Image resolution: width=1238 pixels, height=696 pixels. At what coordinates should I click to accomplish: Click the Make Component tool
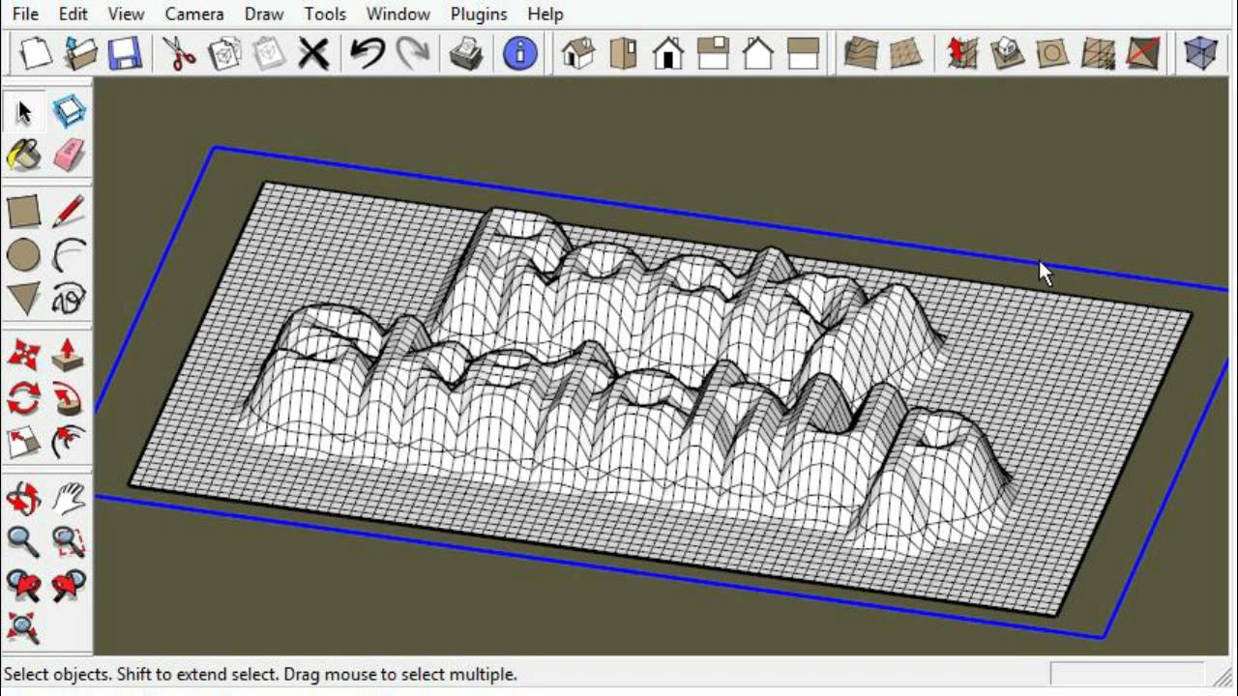coord(69,112)
